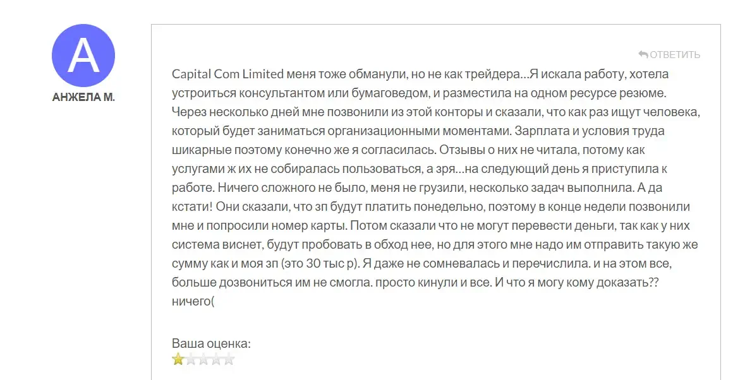The width and height of the screenshot is (733, 380).
Task: Click the "Ваша оценка:" label
Action: (211, 343)
